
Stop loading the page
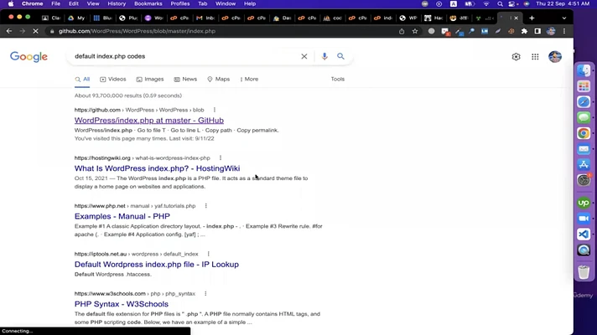click(x=36, y=31)
